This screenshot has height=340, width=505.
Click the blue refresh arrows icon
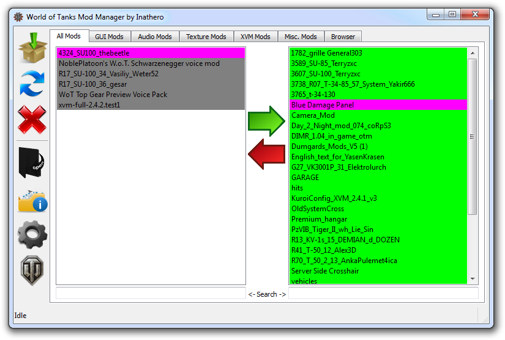click(32, 84)
